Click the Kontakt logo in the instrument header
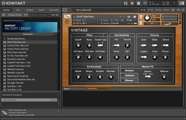The height and width of the screenshot is (120, 186). point(67,22)
